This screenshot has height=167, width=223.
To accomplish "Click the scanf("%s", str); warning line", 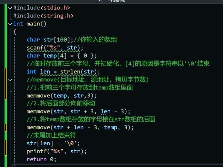I will (x=55, y=48).
